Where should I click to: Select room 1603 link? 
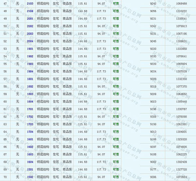tap(30, 154)
